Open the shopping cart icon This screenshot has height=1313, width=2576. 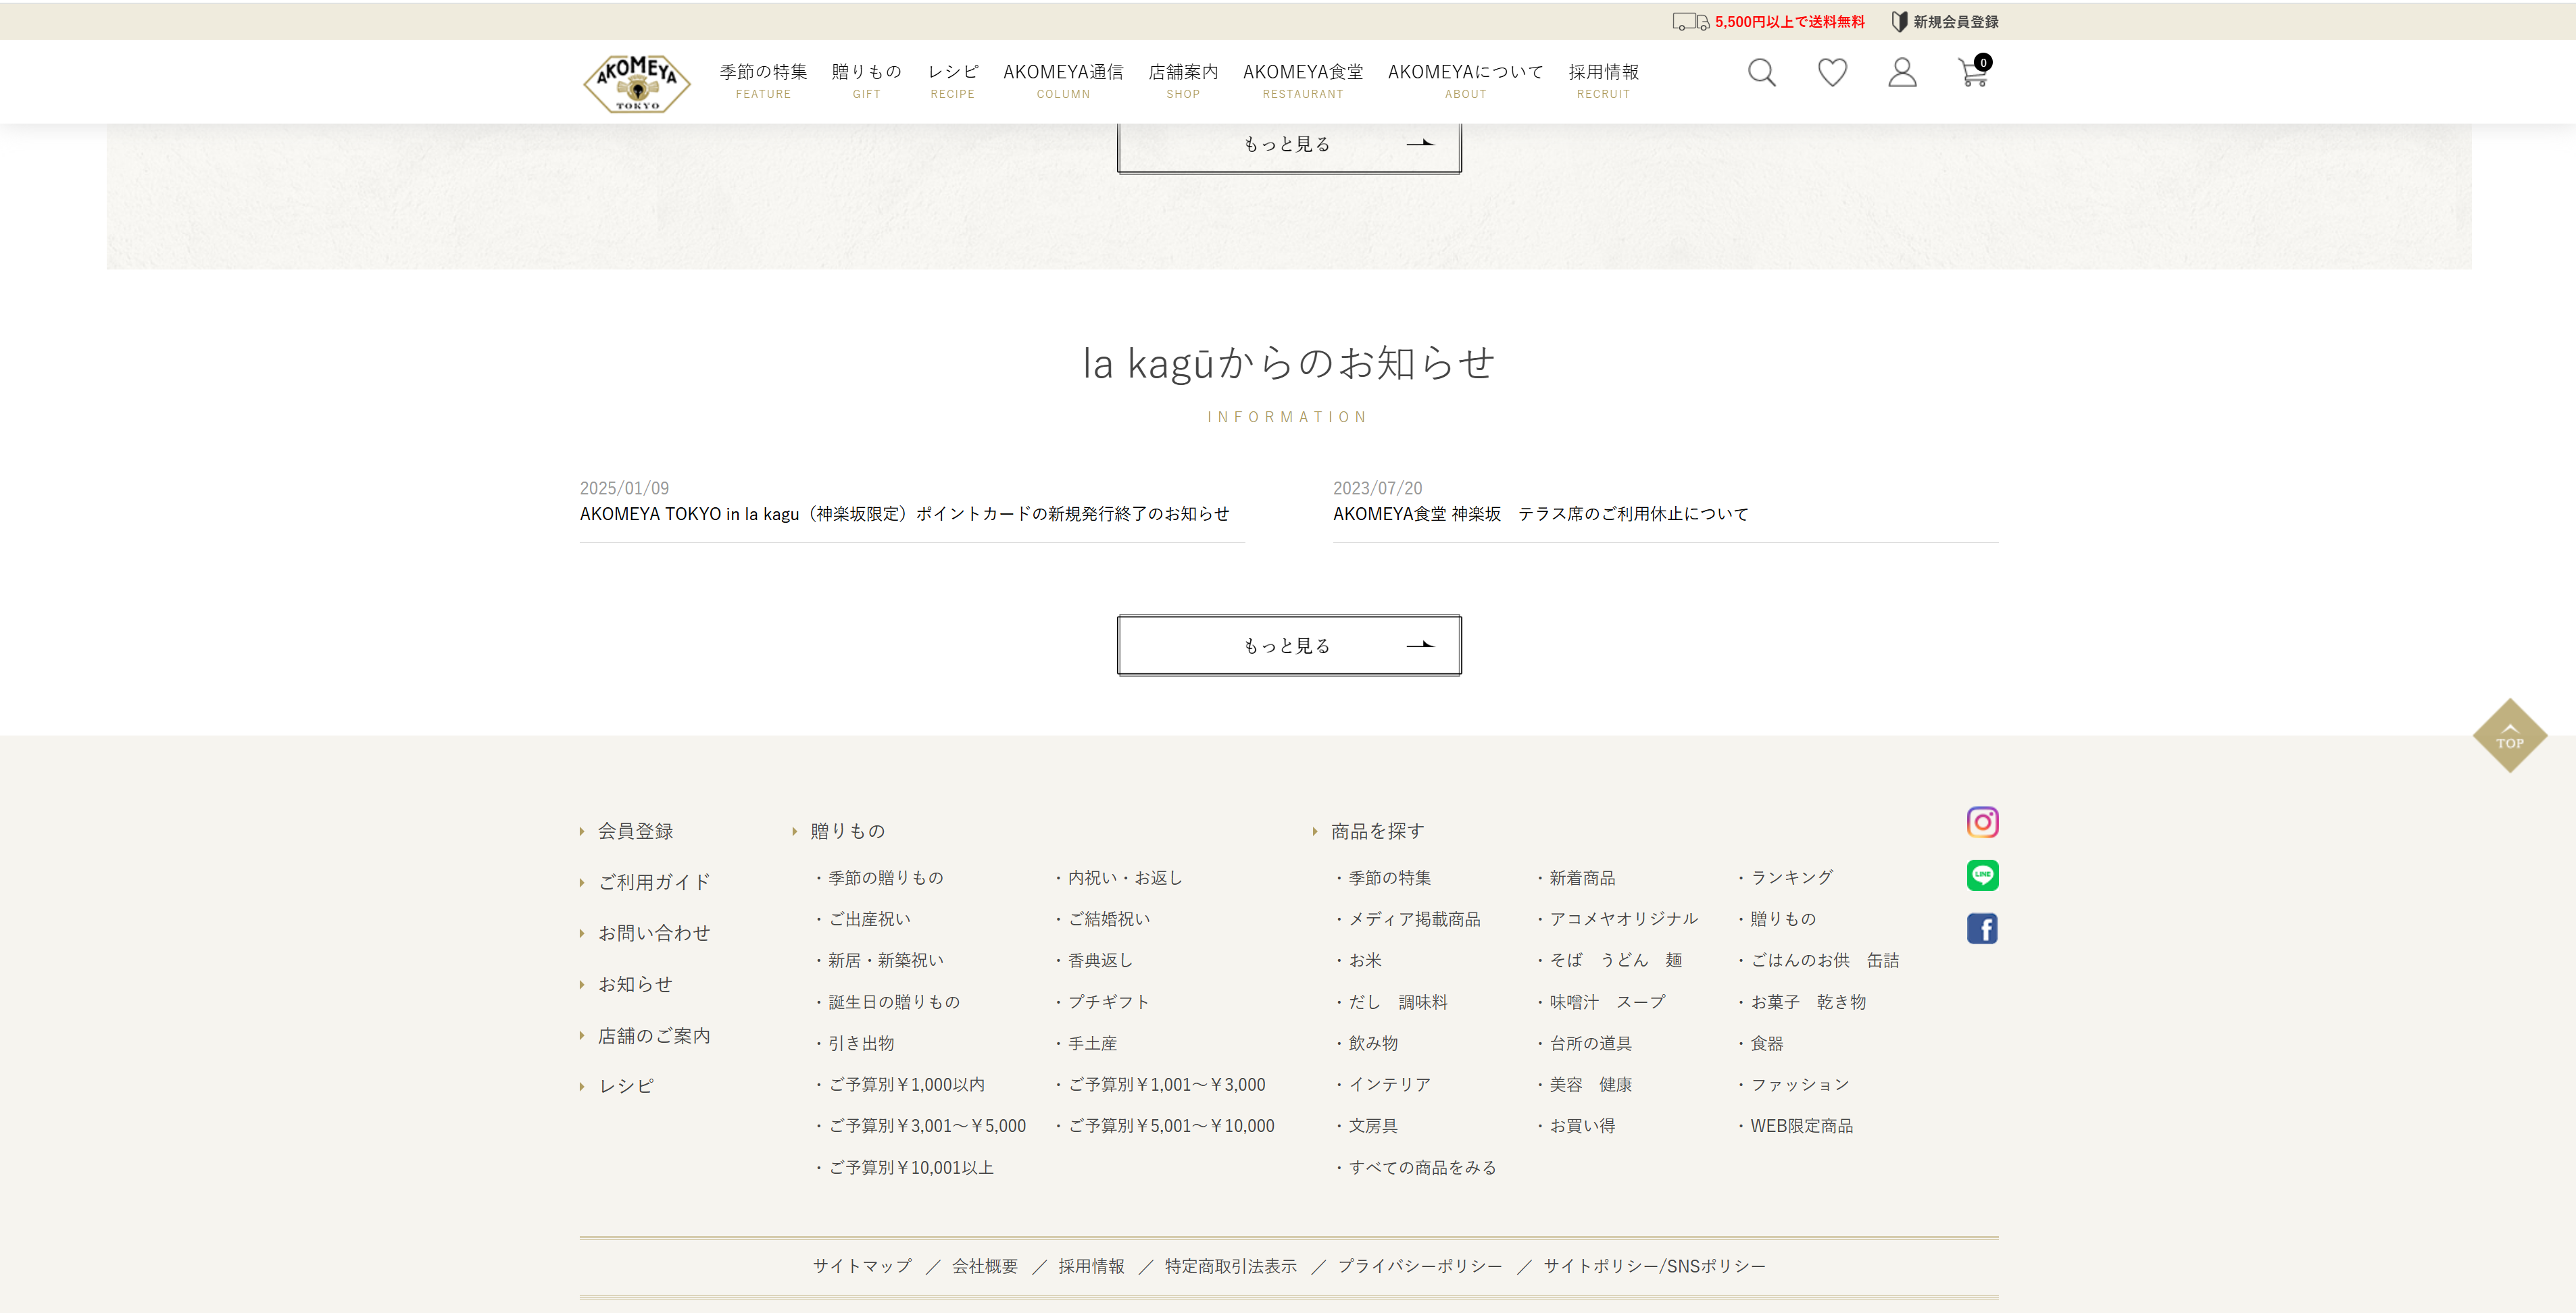point(1974,71)
